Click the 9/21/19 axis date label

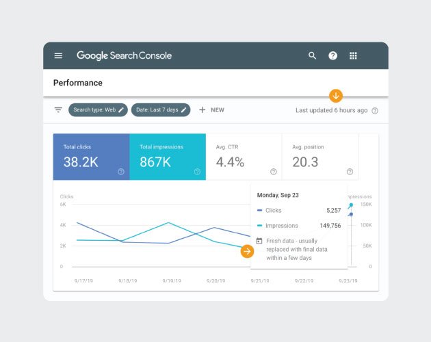coord(260,280)
